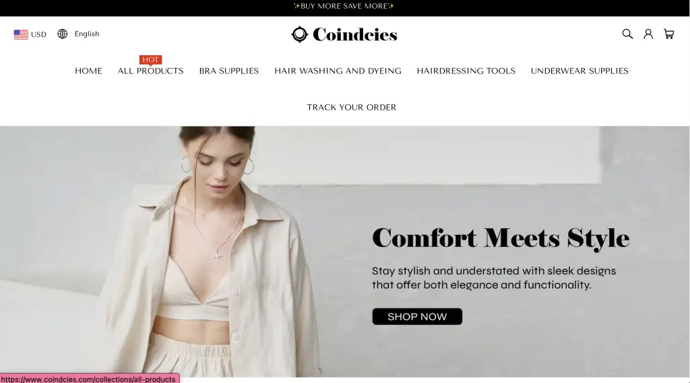Click the Comfort Meets Style hero image
Screen dimensions: 690x383
click(345, 252)
